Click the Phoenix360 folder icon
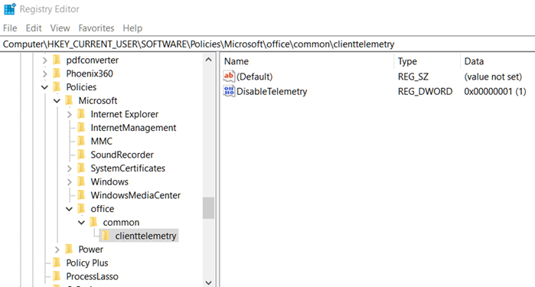The image size is (535, 287). click(x=57, y=73)
